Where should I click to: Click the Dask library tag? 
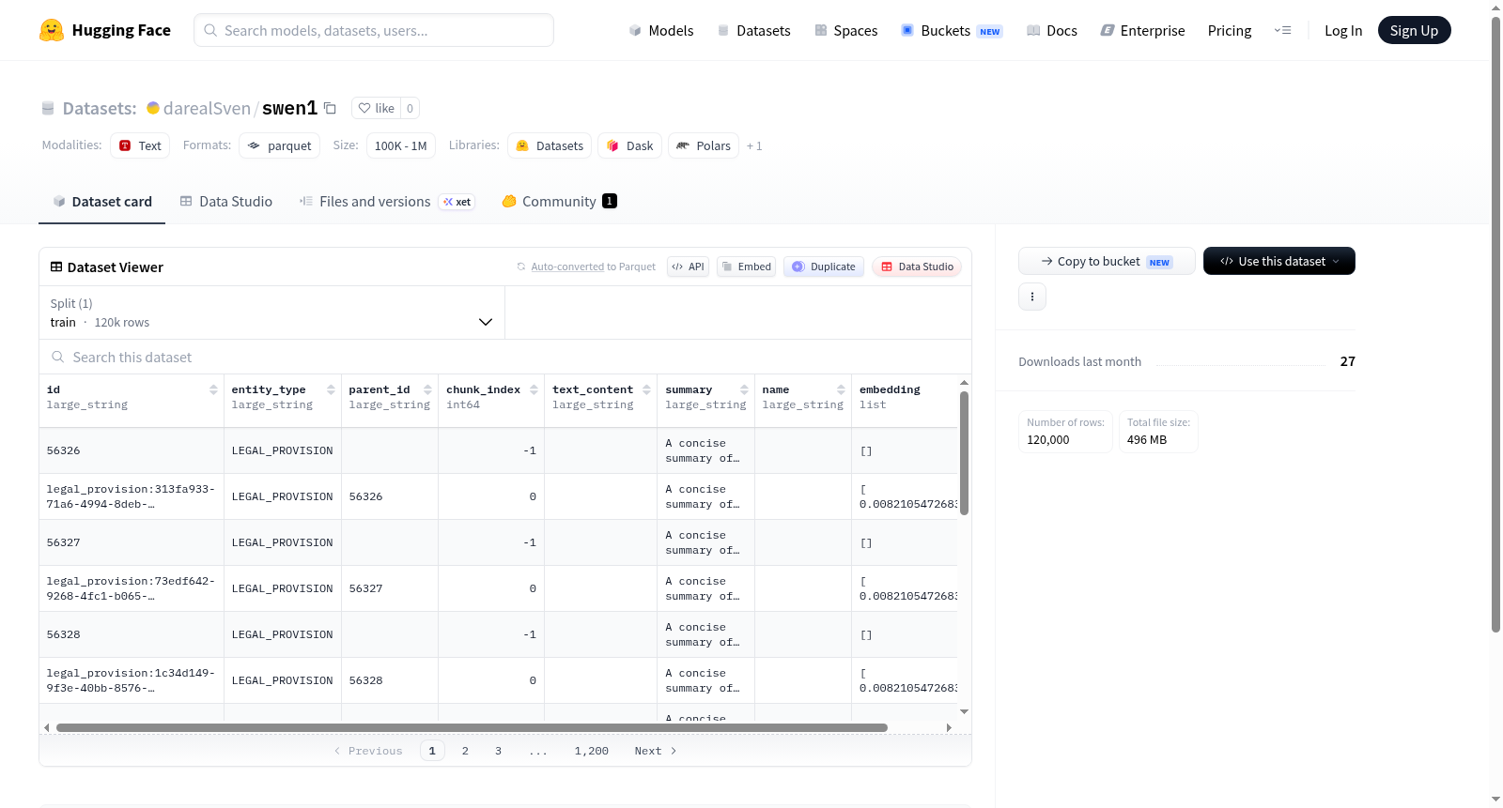click(x=629, y=145)
